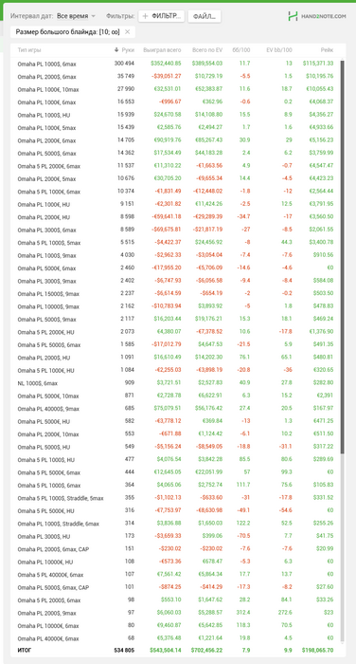
Task: Click the total winnings $543,504.14
Action: [x=166, y=650]
